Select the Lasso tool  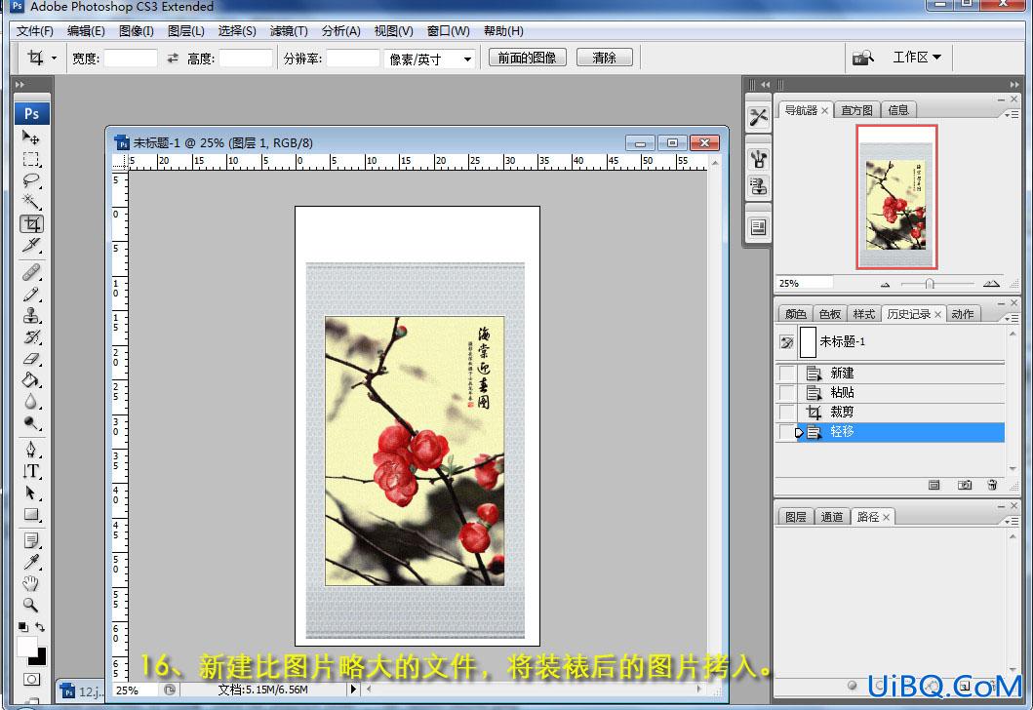(x=31, y=179)
